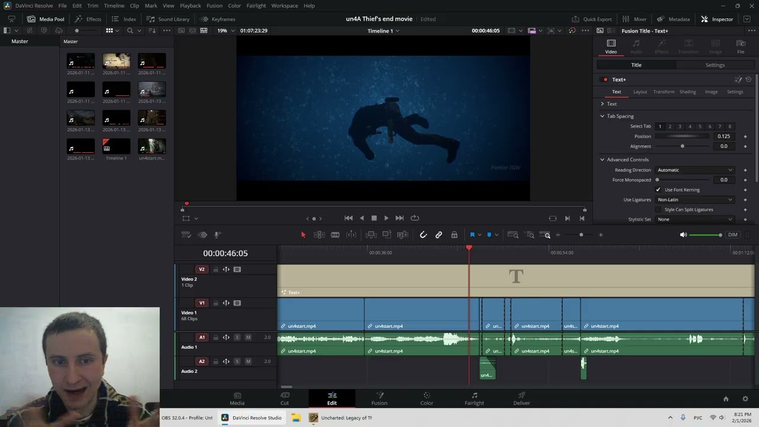Click the DIM audio button

(733, 235)
